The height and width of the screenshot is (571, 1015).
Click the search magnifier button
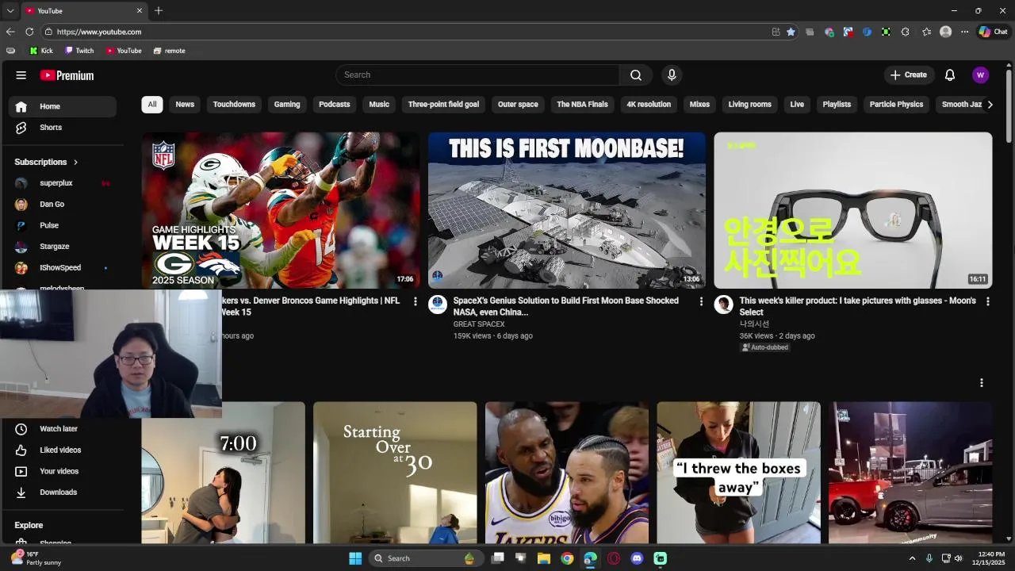pyautogui.click(x=636, y=75)
